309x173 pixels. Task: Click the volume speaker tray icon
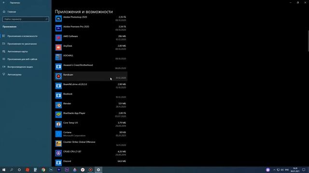click(x=282, y=170)
